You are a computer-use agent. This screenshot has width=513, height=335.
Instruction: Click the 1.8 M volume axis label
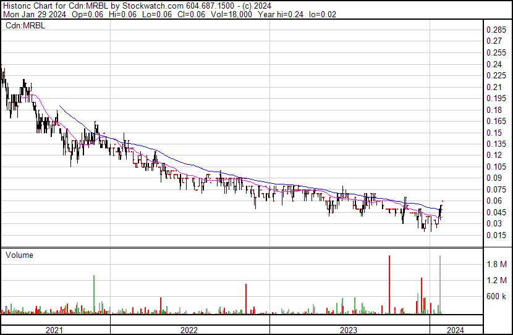click(497, 265)
